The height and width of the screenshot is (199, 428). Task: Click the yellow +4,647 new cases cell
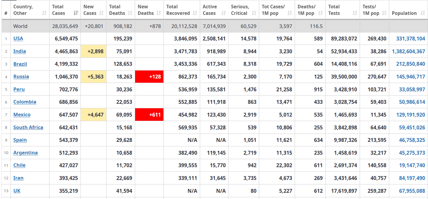93,115
